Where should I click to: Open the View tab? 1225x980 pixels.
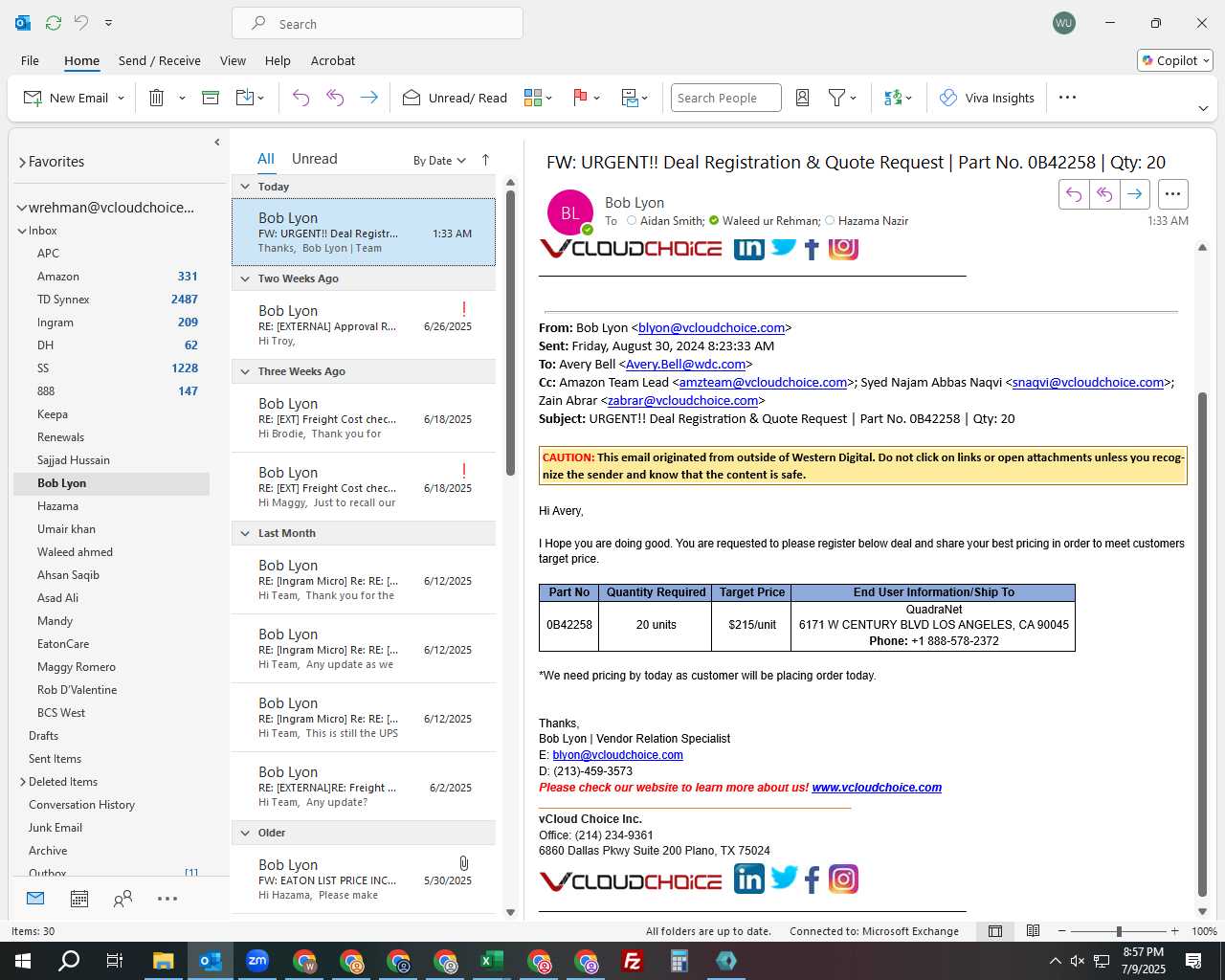[233, 60]
